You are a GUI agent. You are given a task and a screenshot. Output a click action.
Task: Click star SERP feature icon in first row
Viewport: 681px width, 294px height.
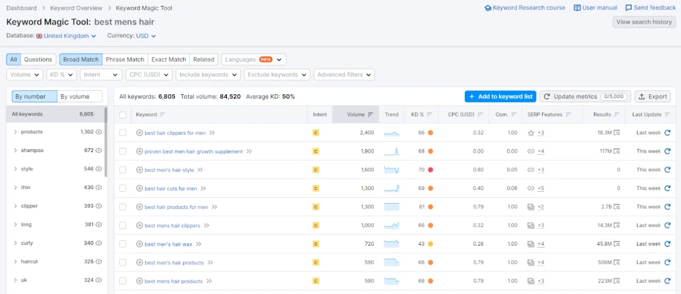coord(531,133)
